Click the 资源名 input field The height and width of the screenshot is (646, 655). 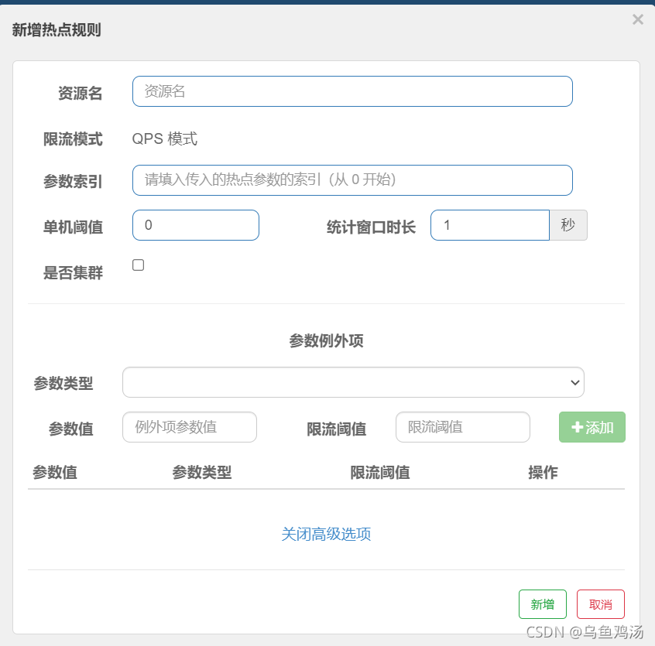pyautogui.click(x=352, y=91)
